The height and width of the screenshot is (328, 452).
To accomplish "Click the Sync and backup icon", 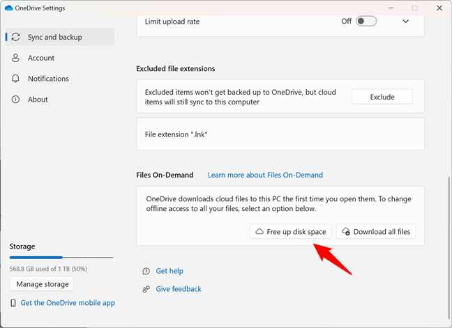I will point(16,37).
